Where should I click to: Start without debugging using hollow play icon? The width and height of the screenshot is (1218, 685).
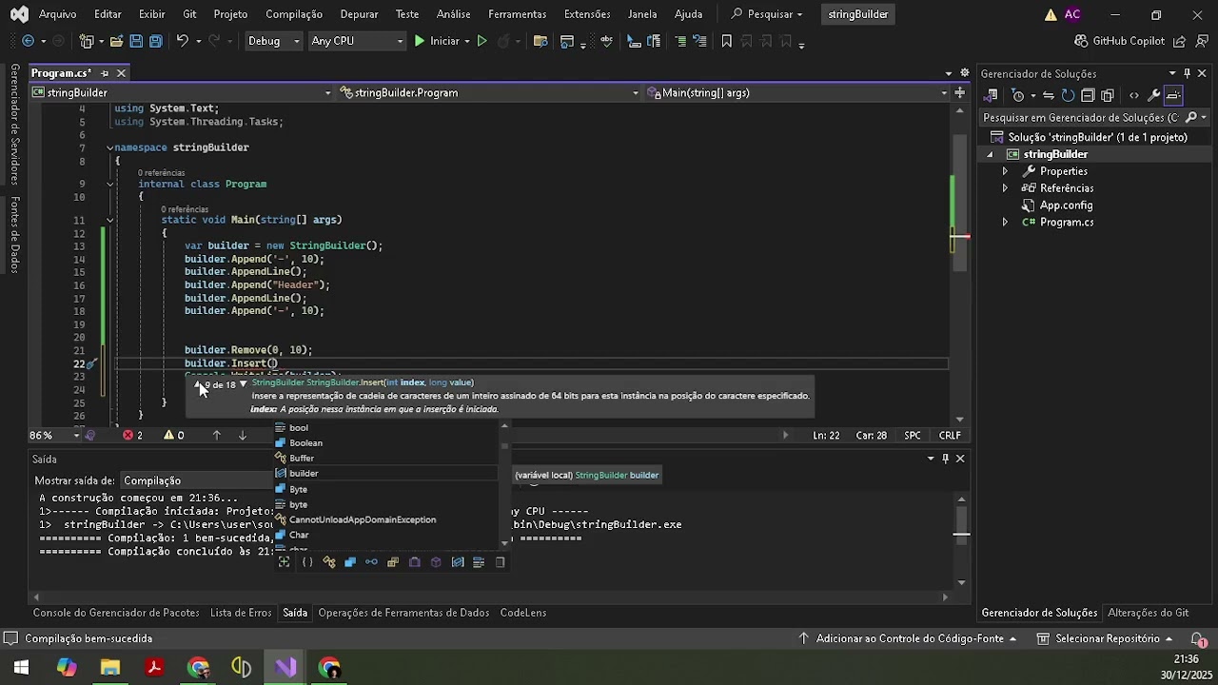[481, 41]
